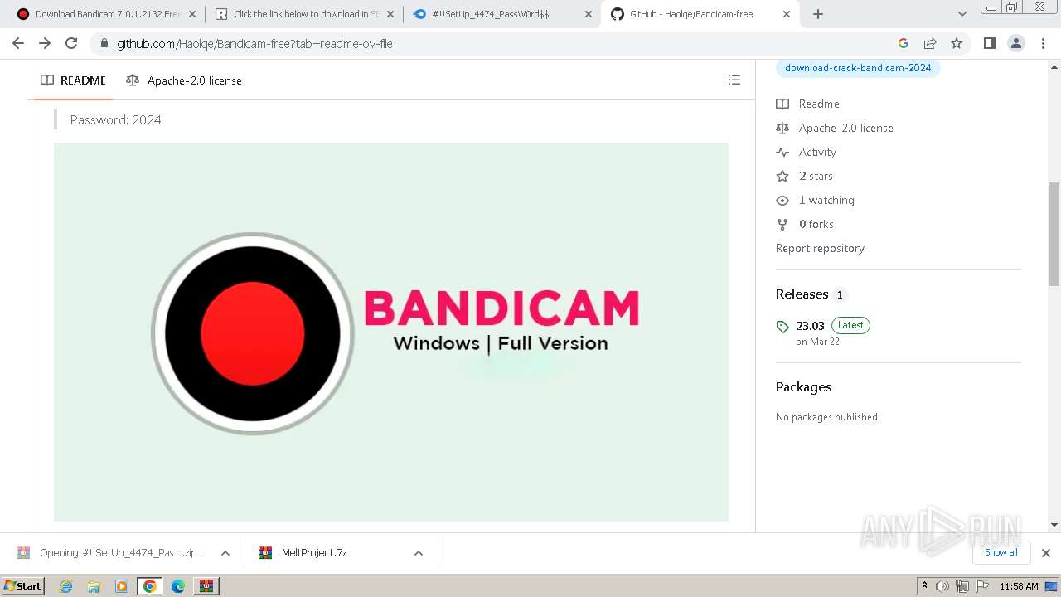
Task: Open Microsoft Edge from the taskbar
Action: (x=178, y=586)
